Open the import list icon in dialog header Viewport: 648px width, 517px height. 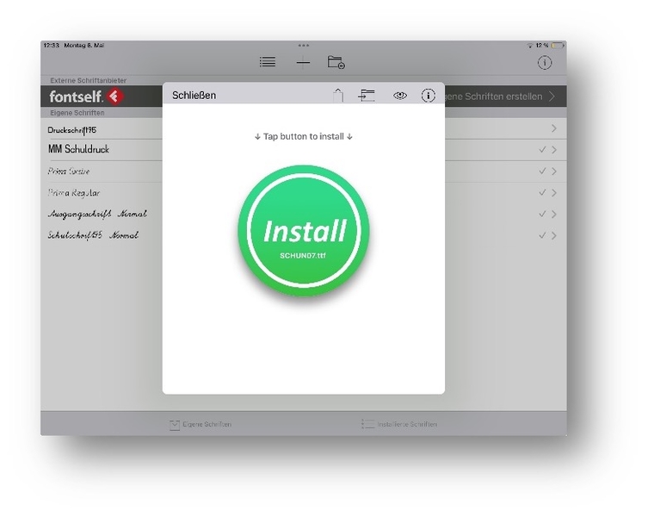coord(367,96)
